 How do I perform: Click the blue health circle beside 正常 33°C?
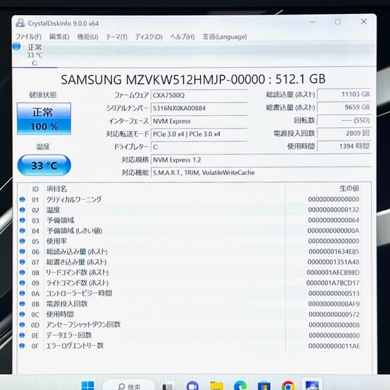pos(16,46)
